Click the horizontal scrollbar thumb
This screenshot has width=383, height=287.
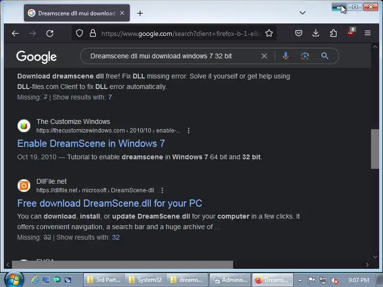click(123, 265)
